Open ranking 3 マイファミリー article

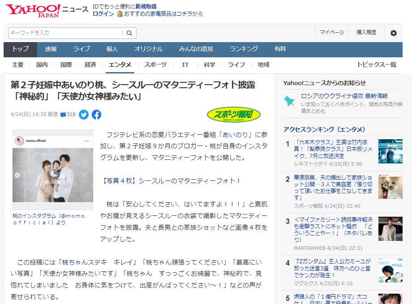click(x=333, y=230)
